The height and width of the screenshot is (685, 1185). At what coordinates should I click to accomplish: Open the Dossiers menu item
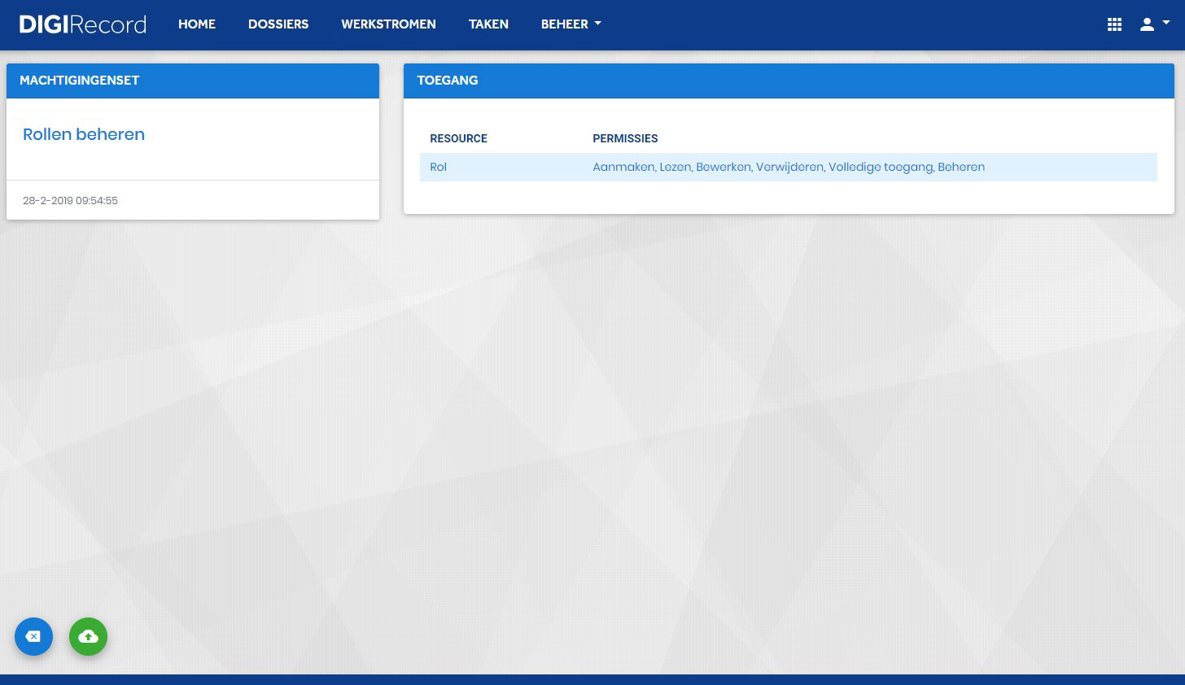(x=278, y=24)
